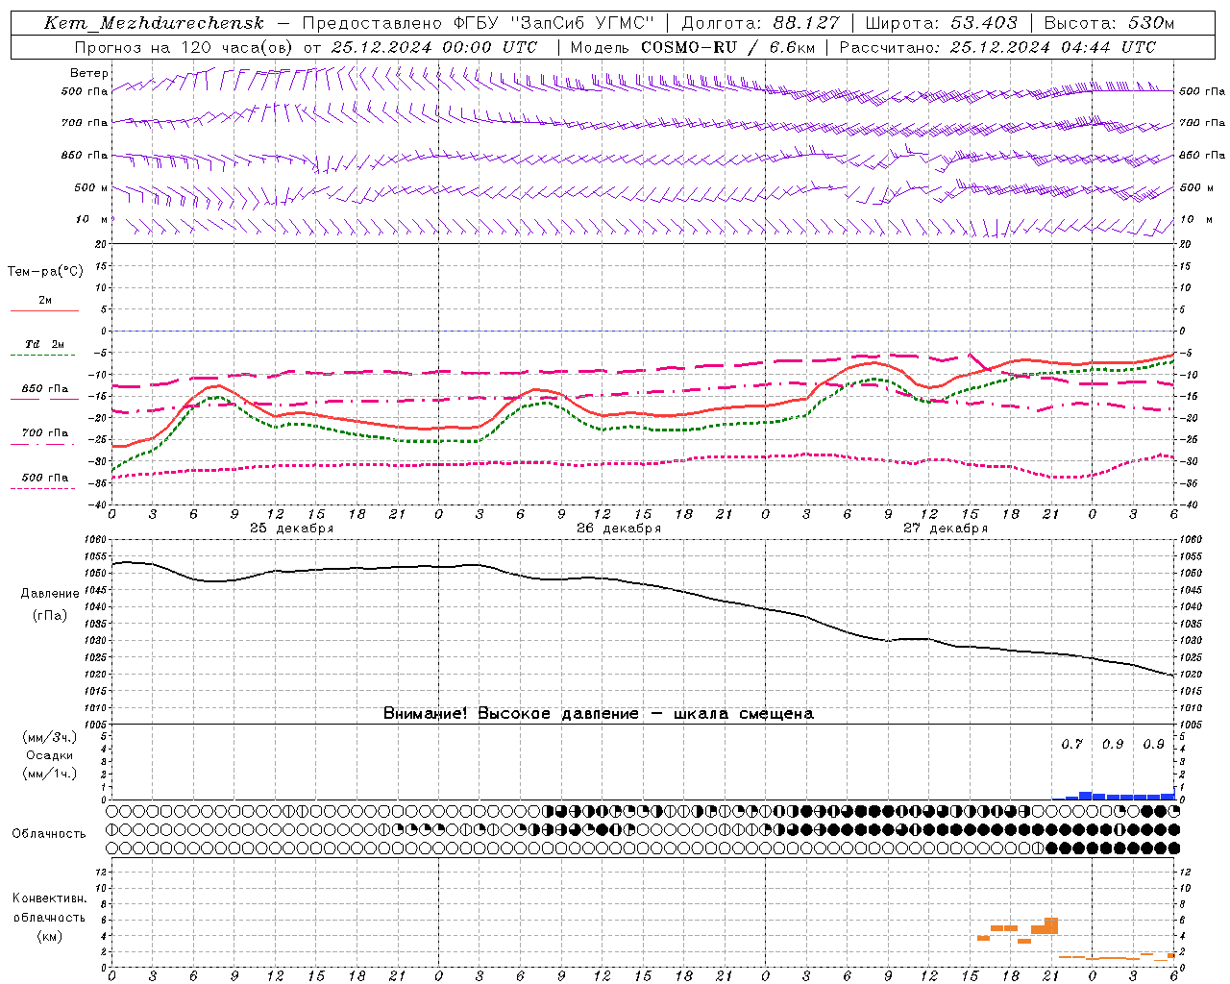Click the left '10 м' wind level label
The width and height of the screenshot is (1230, 984).
[x=92, y=219]
